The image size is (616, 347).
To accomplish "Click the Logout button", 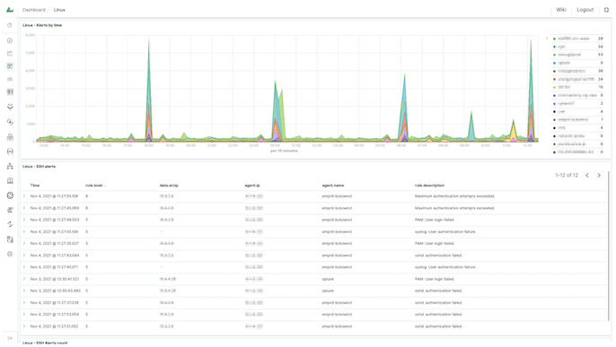I will [585, 10].
